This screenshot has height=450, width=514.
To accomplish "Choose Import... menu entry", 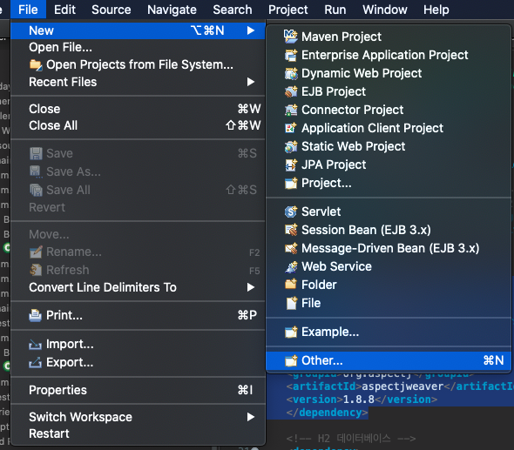I will (138, 344).
